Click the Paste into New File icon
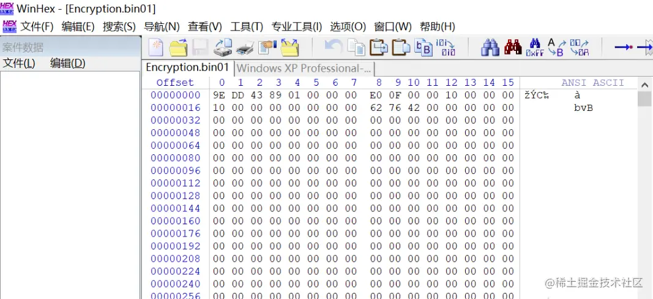 [424, 48]
